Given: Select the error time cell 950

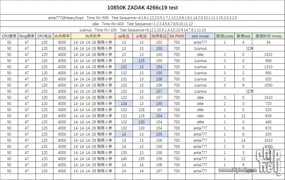Looking at the screenshot, I should (x=268, y=73).
